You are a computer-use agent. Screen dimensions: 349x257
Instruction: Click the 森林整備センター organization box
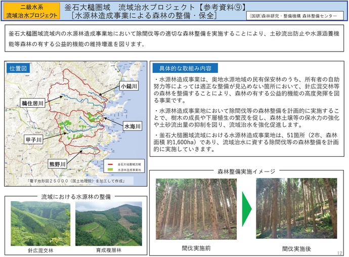(x=295, y=16)
